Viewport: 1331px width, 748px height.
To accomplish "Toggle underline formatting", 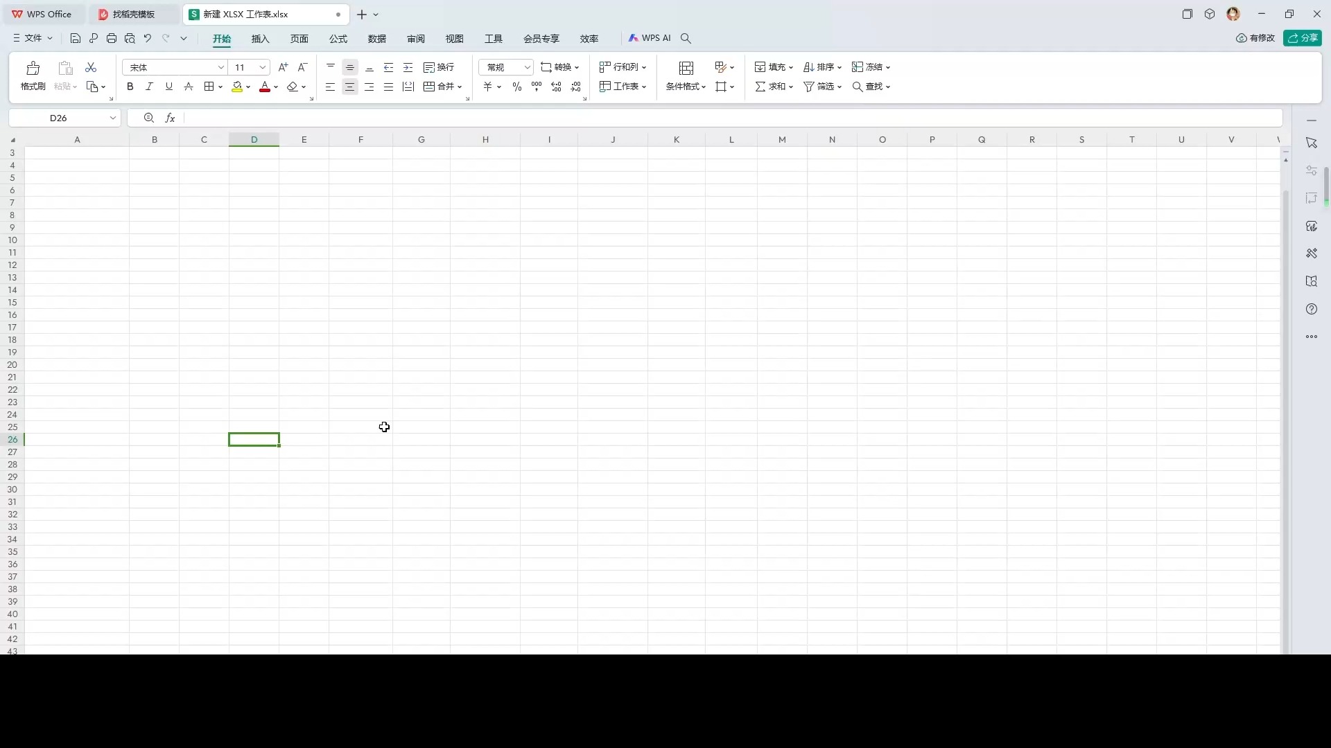I will pos(168,87).
